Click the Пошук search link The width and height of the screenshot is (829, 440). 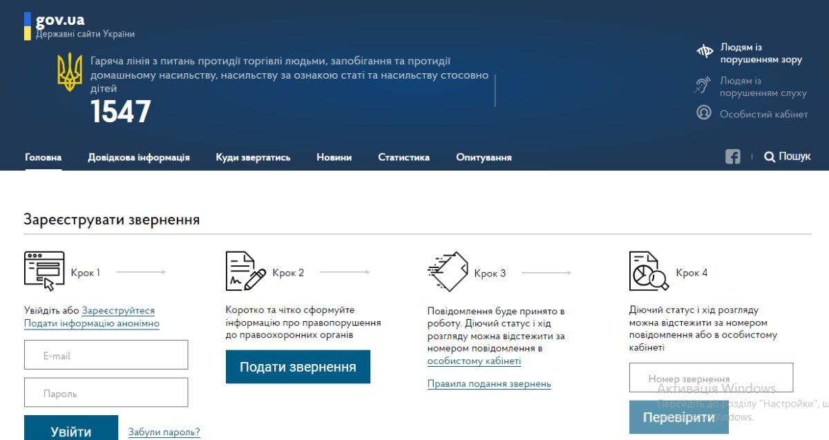coord(794,157)
